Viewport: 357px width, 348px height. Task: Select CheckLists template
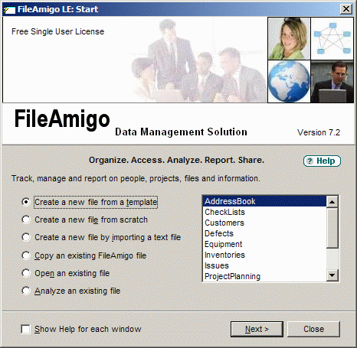point(265,212)
